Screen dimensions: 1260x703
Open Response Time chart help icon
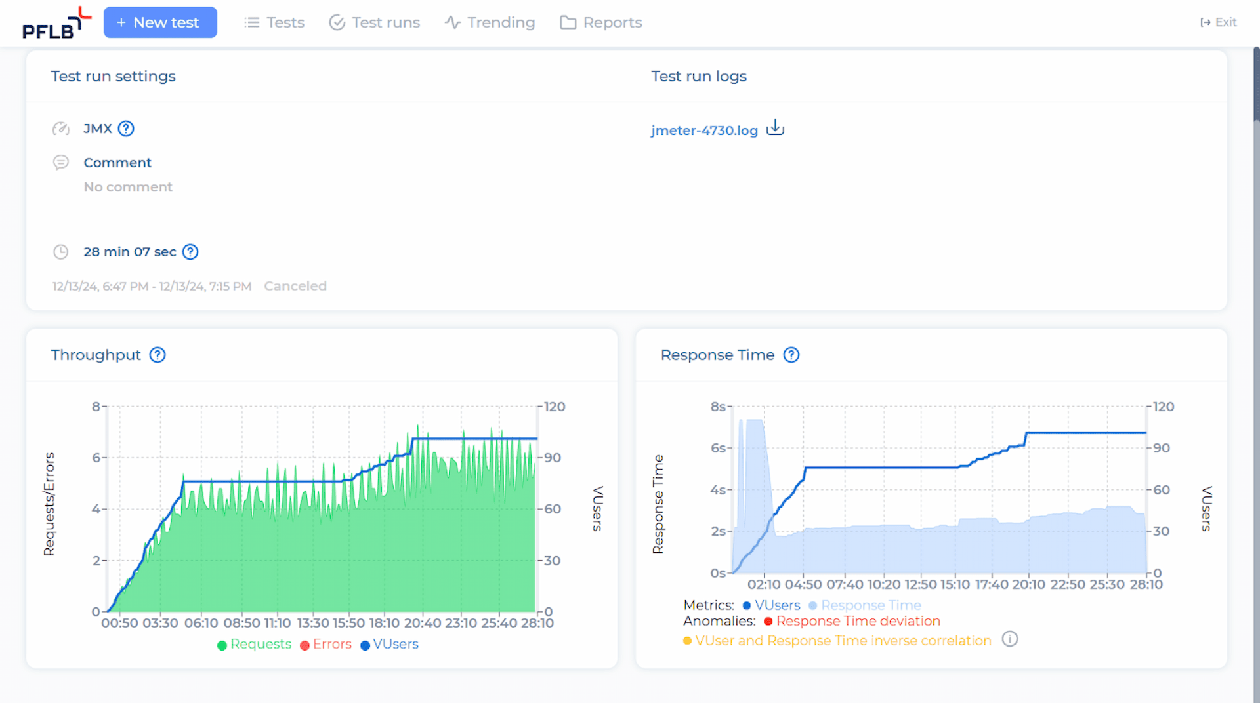click(791, 355)
